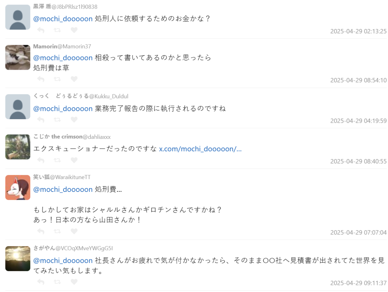Like こじか the crimson's tweet
Screen dimensions: 388x292
pyautogui.click(x=74, y=160)
